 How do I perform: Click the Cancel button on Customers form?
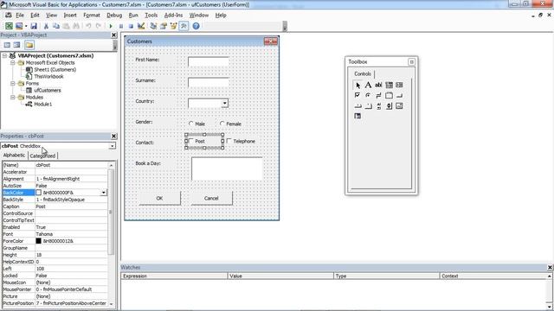pos(211,198)
